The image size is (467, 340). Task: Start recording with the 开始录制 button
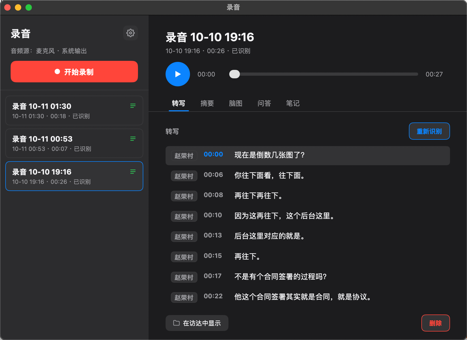[x=74, y=72]
